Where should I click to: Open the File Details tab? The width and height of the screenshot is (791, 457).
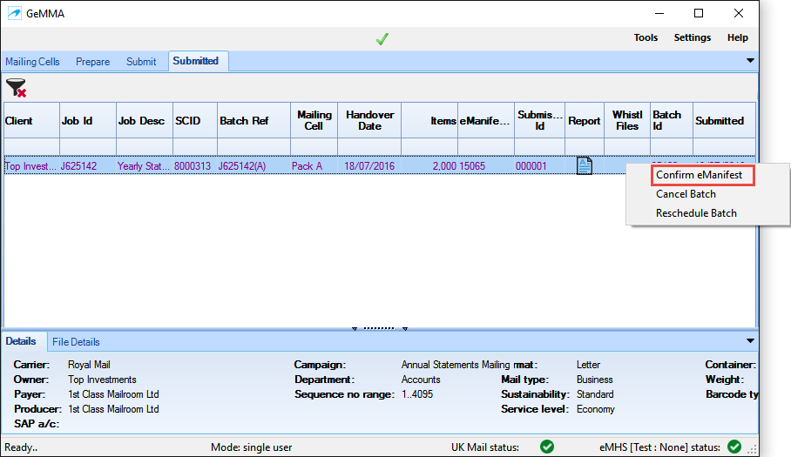76,341
